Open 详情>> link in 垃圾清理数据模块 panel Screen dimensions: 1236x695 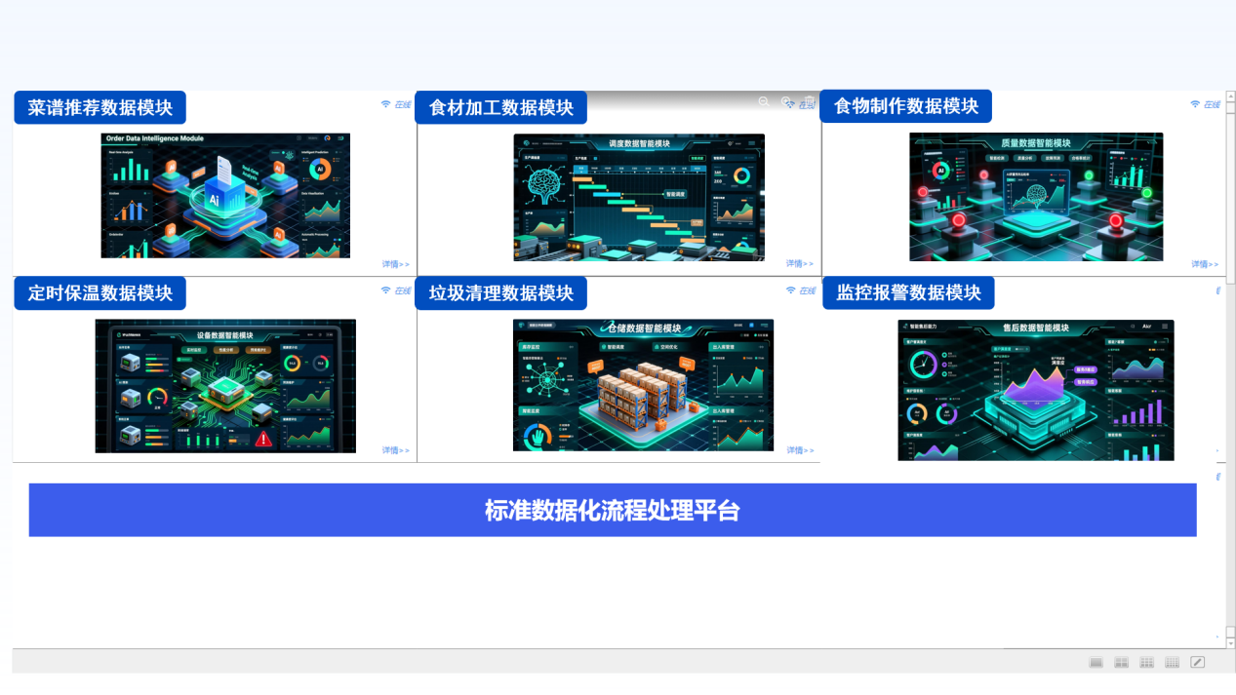coord(800,450)
